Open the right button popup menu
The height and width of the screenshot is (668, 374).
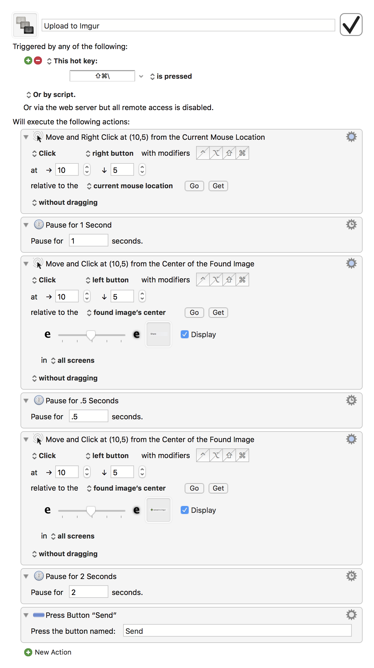point(109,153)
